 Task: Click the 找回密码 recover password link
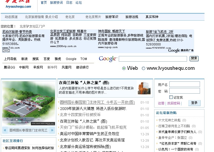[174, 103]
